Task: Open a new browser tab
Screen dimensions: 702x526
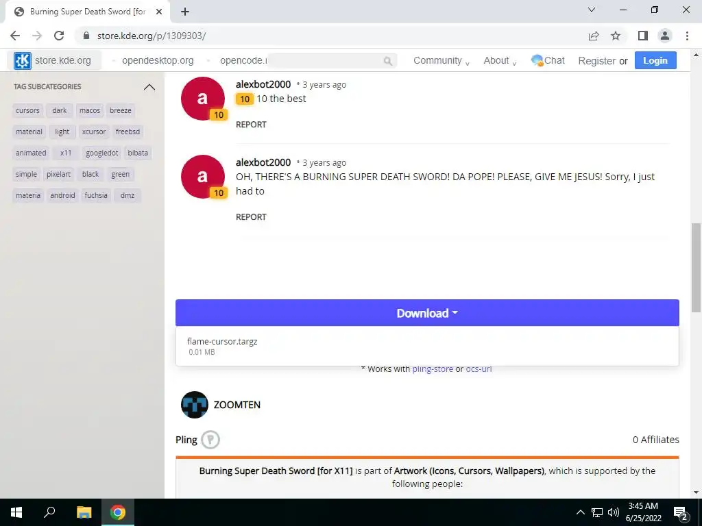Action: pyautogui.click(x=185, y=12)
